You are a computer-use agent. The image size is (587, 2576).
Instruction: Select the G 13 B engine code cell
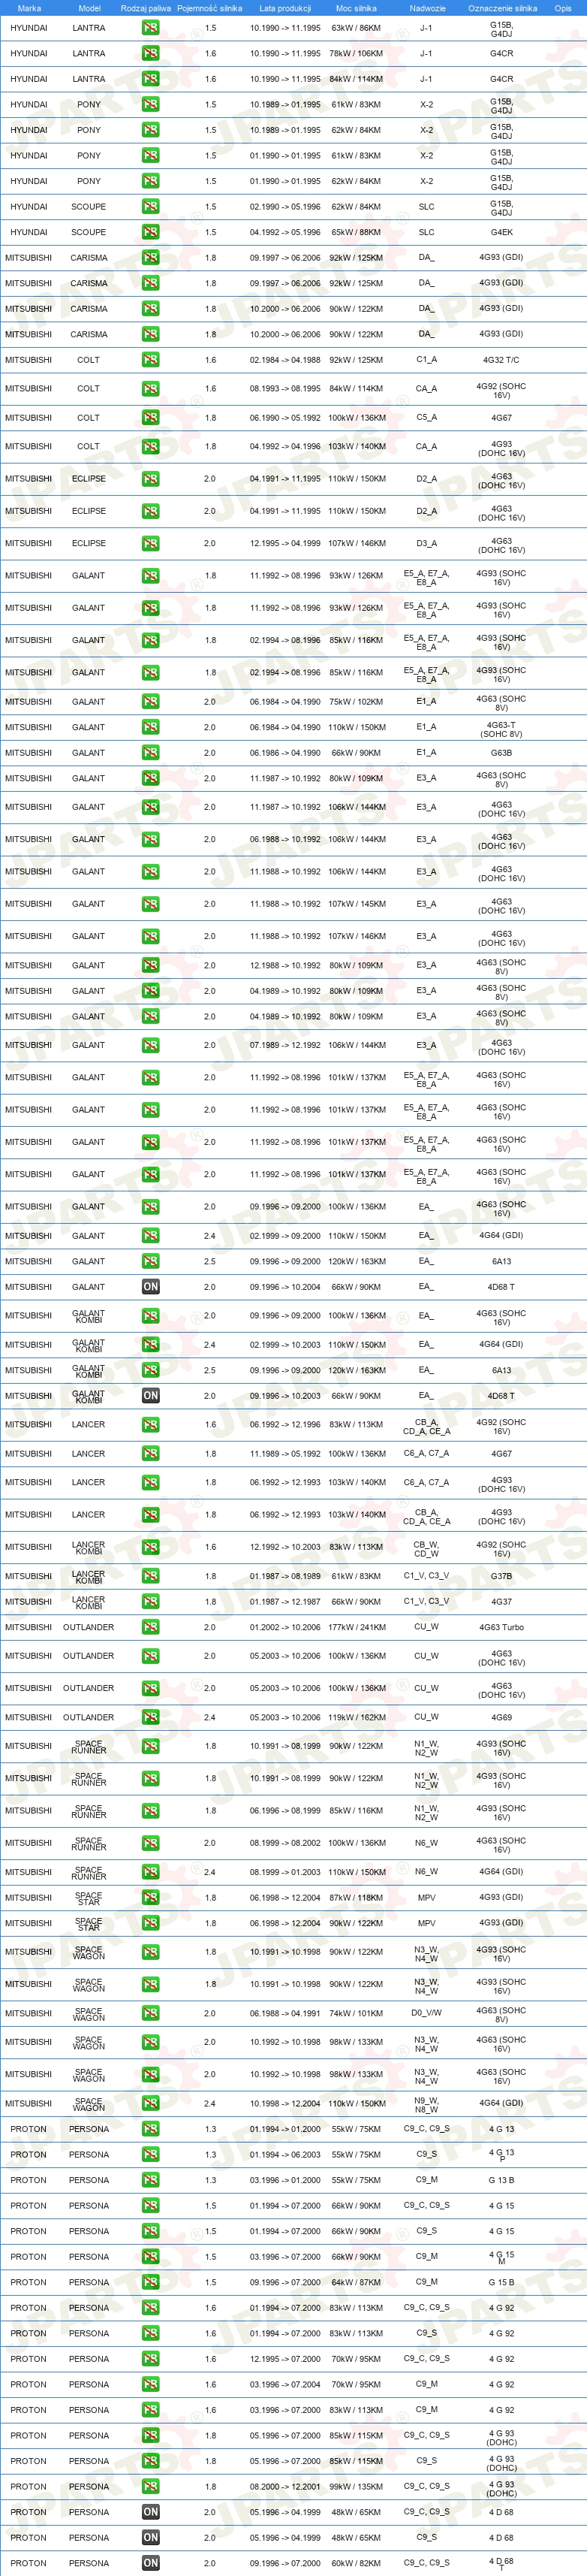[x=501, y=2180]
